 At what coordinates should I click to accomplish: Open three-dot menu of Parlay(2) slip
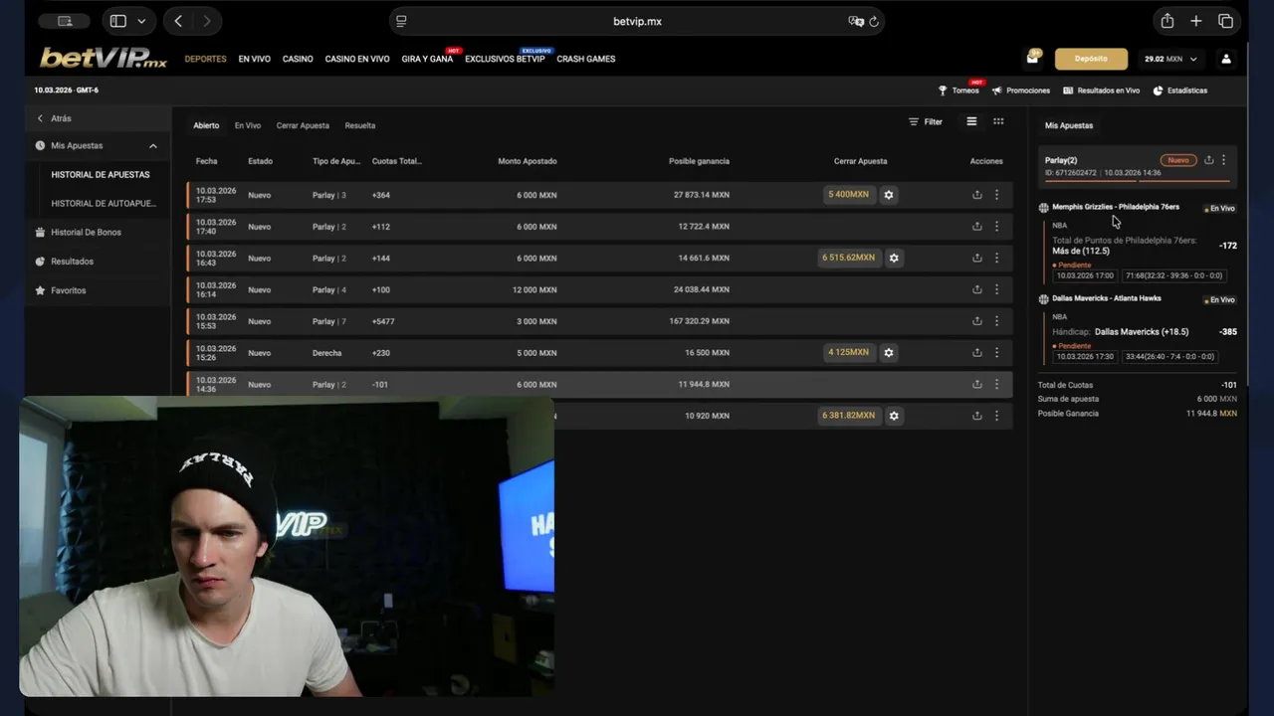pyautogui.click(x=1223, y=160)
